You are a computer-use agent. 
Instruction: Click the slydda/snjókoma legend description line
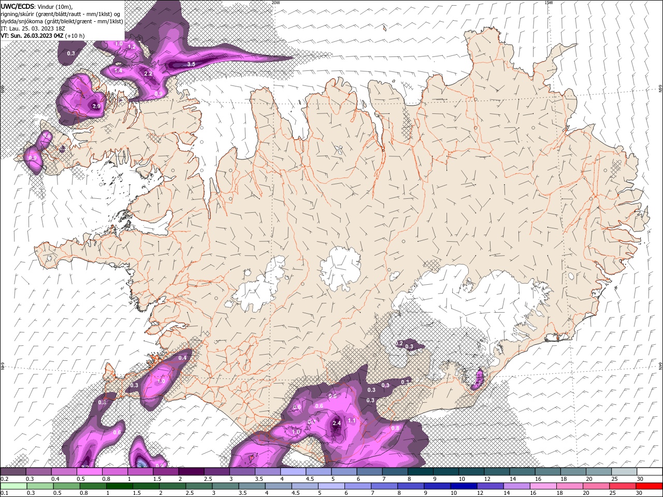coord(62,21)
